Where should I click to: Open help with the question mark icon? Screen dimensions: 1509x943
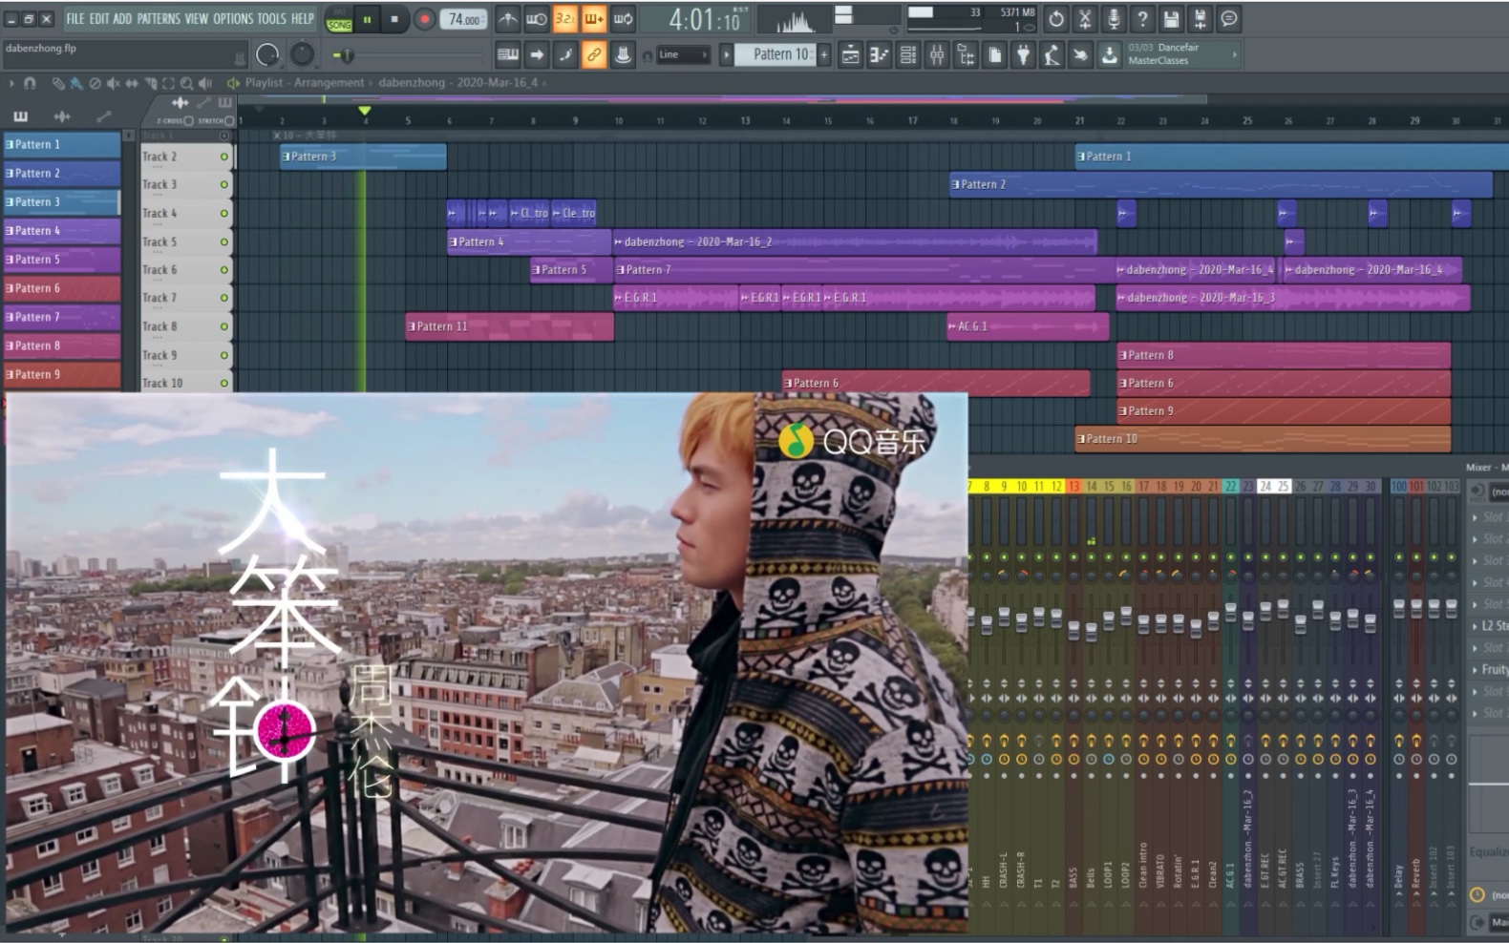tap(1142, 18)
